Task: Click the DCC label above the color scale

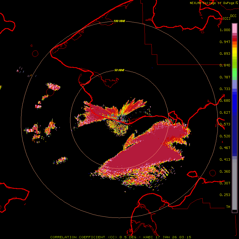Action: point(233,16)
